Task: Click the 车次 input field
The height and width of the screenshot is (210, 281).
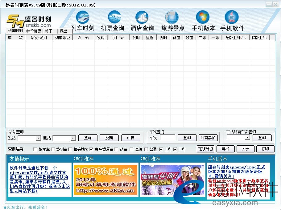Action: coord(167,138)
